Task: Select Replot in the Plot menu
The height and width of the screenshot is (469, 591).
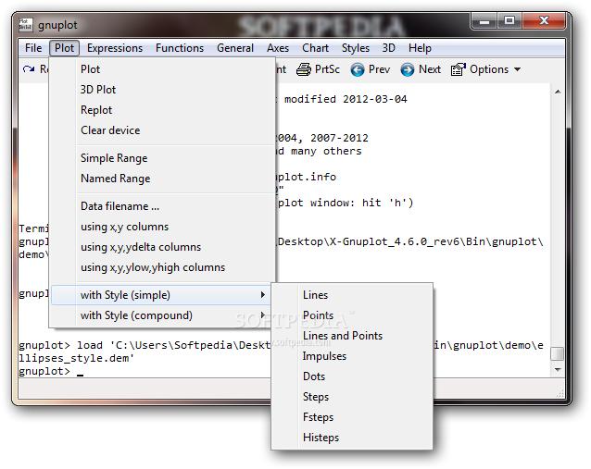Action: pyautogui.click(x=162, y=110)
